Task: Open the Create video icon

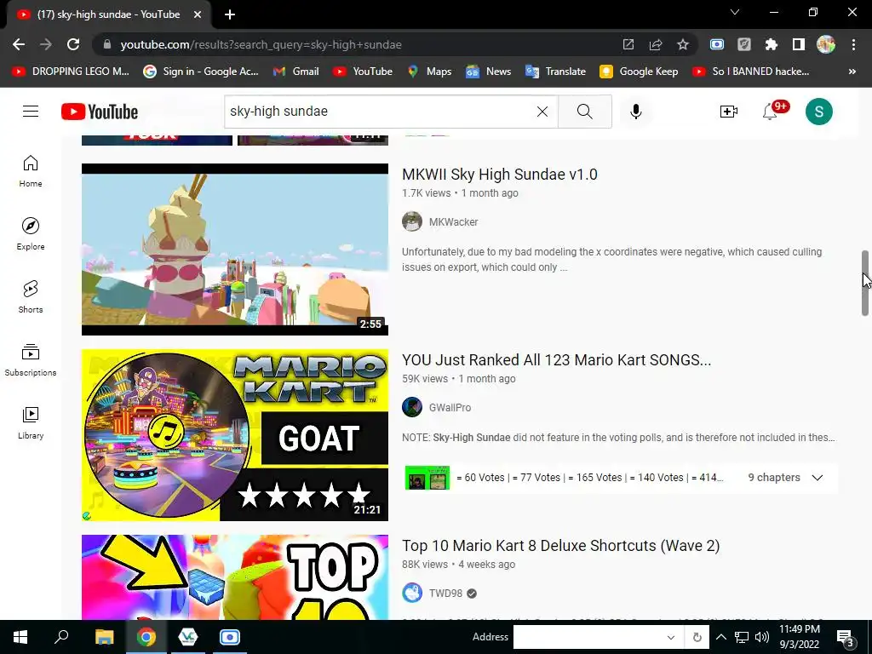Action: click(x=729, y=112)
